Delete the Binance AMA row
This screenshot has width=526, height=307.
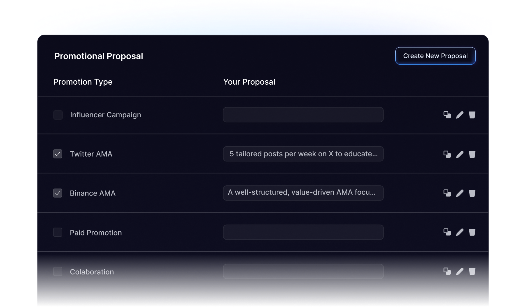(x=472, y=193)
